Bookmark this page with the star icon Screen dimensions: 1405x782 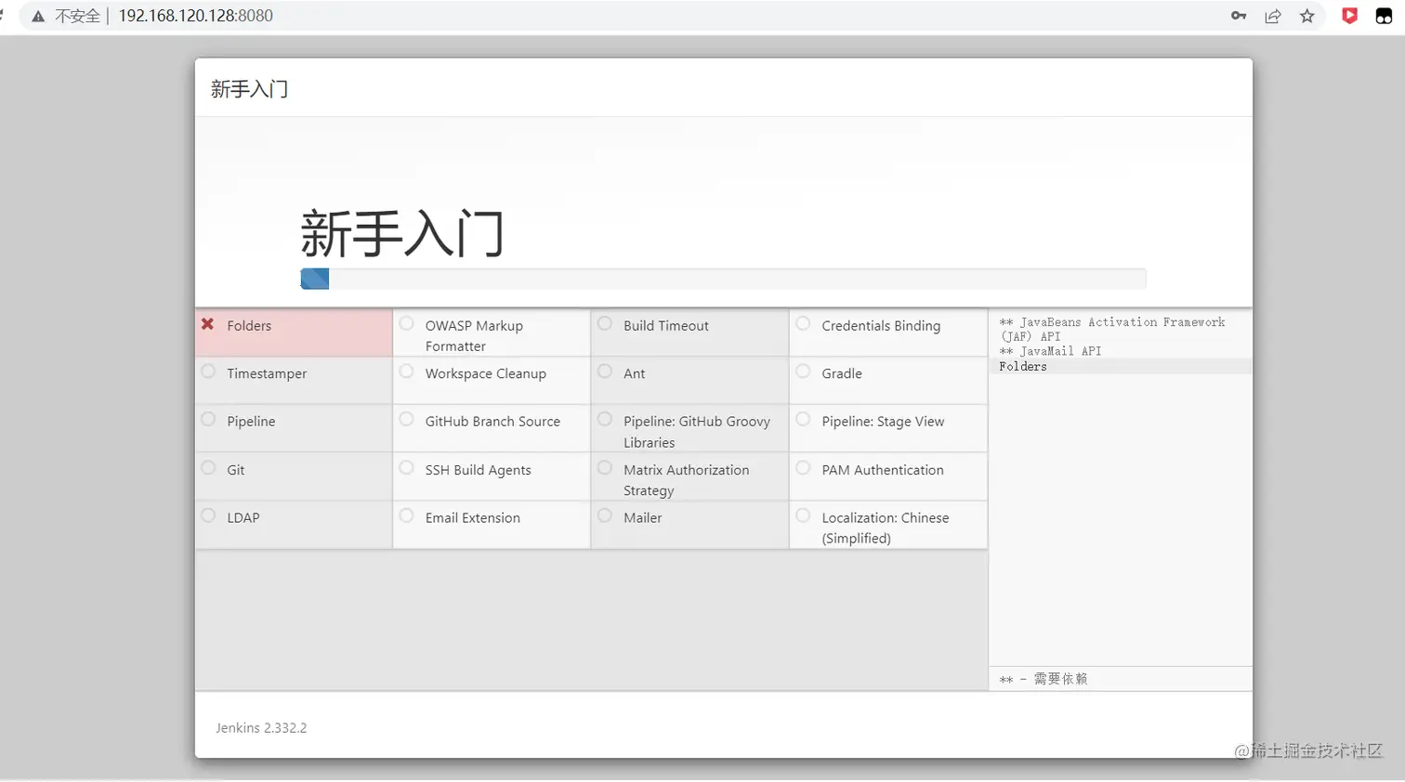pyautogui.click(x=1307, y=16)
